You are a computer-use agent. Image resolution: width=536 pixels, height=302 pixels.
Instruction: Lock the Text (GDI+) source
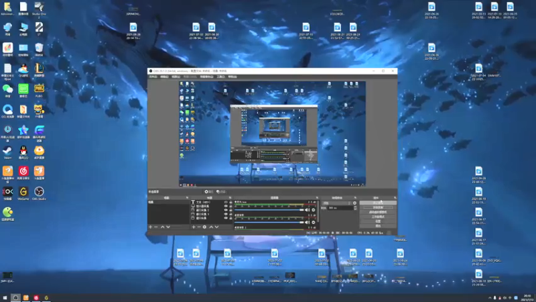coord(230,203)
